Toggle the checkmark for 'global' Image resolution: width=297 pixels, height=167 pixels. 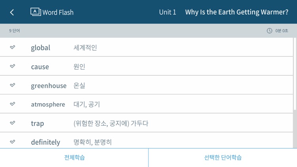pyautogui.click(x=13, y=47)
